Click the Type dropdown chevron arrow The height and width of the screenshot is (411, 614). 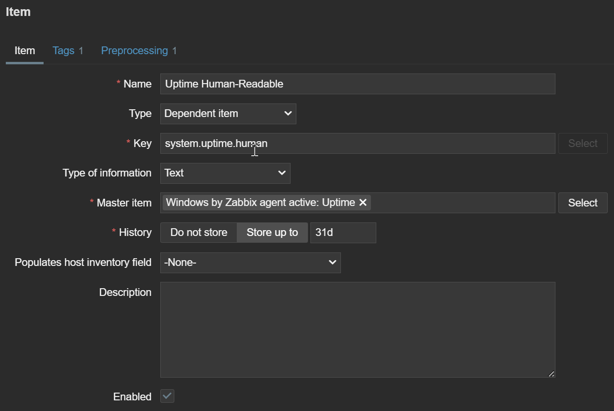[288, 114]
